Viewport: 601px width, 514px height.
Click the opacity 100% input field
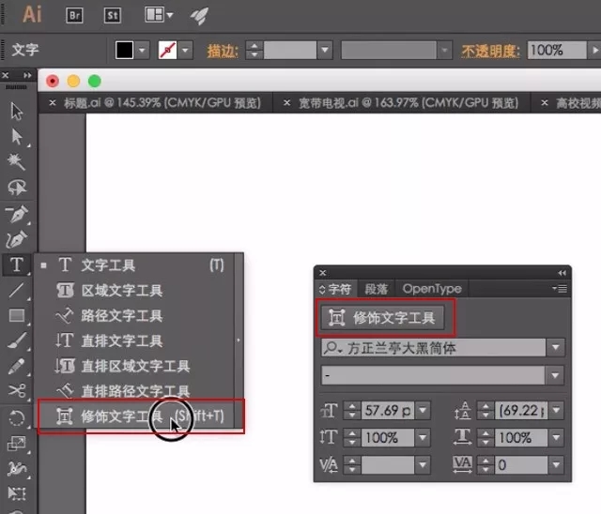click(x=557, y=50)
